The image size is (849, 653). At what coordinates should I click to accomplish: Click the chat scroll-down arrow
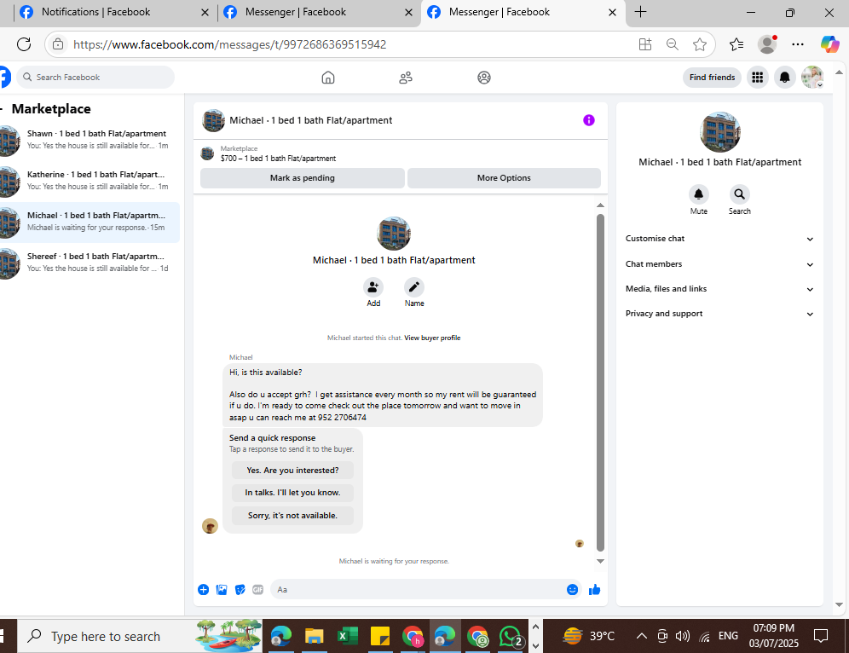tap(600, 561)
